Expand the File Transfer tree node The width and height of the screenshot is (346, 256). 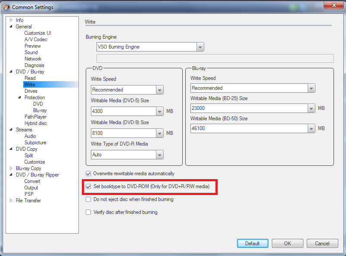(x=11, y=200)
